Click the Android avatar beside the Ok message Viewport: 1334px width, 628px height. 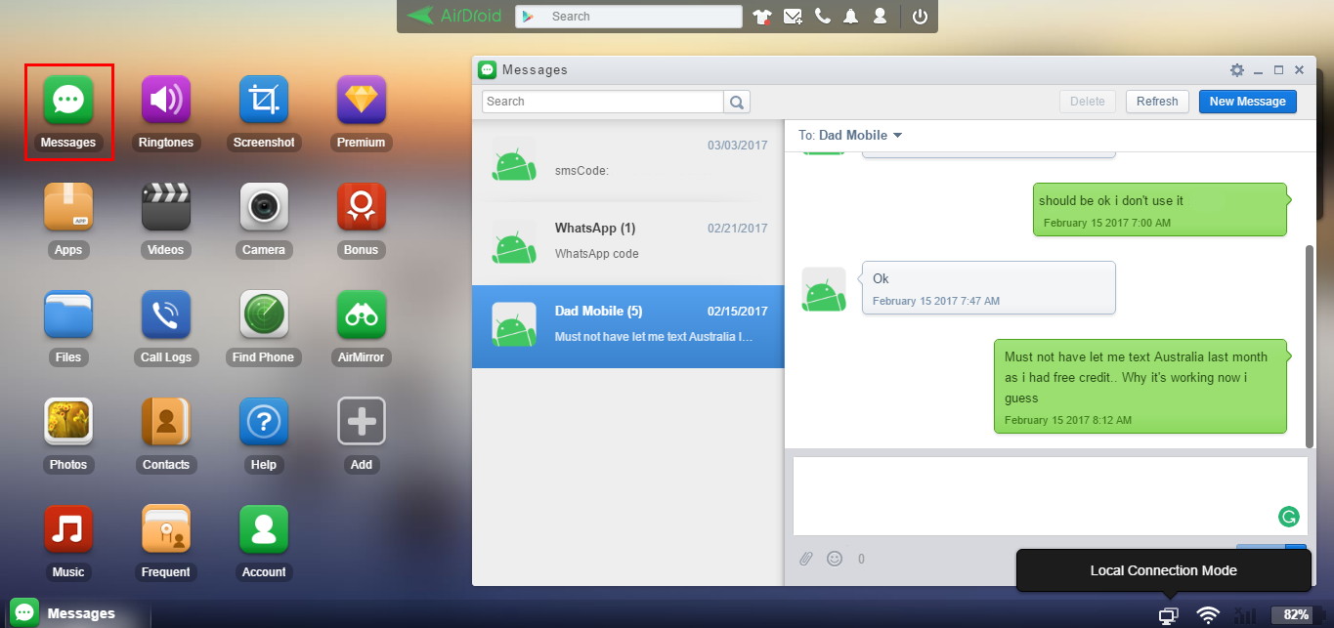824,289
